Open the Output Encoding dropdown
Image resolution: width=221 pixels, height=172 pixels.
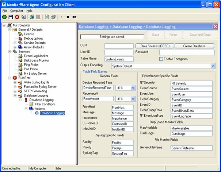[x=213, y=66]
